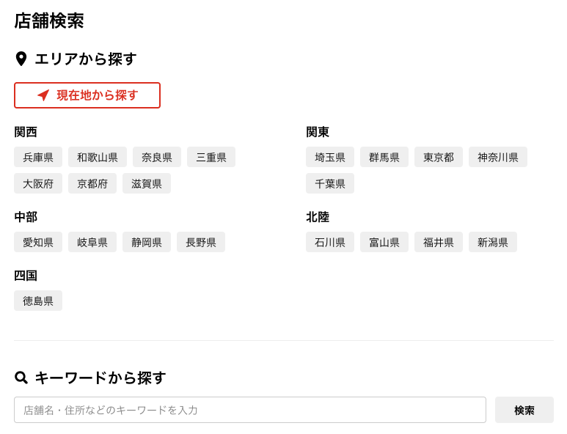Select 東京都 in Kanto area
The image size is (567, 434).
pyautogui.click(x=439, y=157)
